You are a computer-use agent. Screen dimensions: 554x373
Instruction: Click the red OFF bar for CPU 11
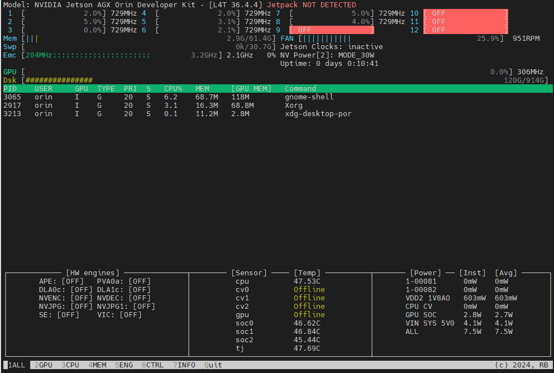[x=466, y=22]
